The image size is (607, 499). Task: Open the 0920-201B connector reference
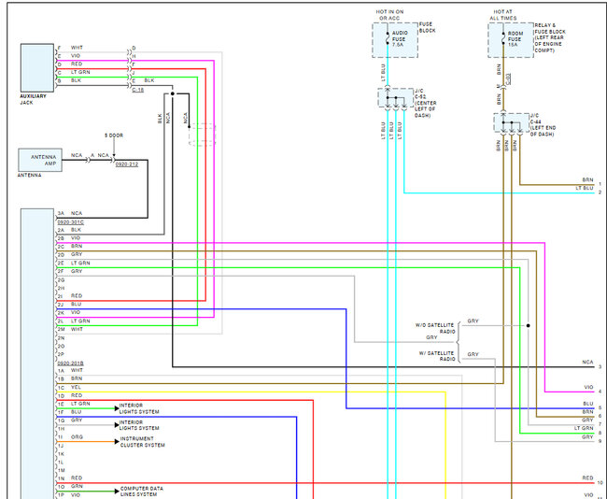70,363
